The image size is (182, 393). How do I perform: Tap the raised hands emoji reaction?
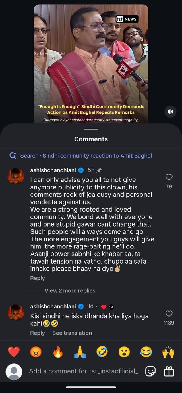pos(168,352)
